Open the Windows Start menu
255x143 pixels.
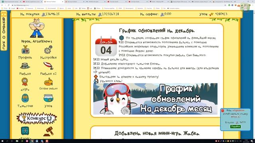2,141
